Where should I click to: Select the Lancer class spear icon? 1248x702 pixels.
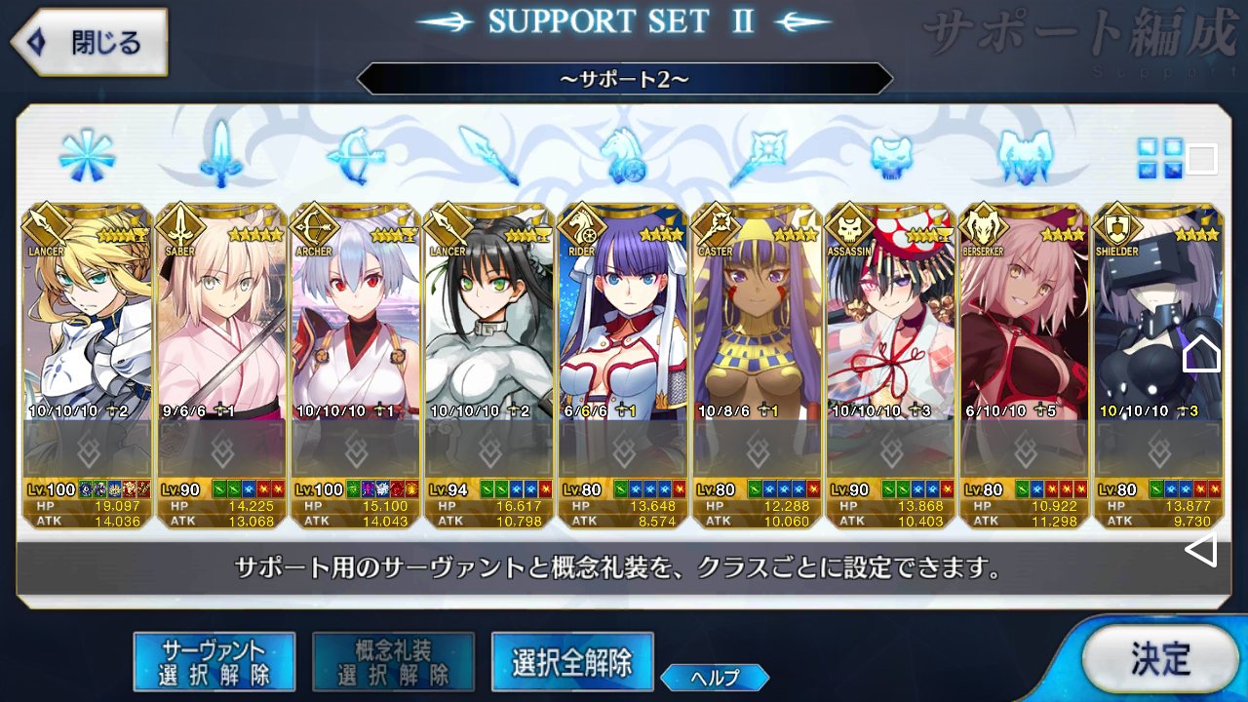pyautogui.click(x=488, y=155)
